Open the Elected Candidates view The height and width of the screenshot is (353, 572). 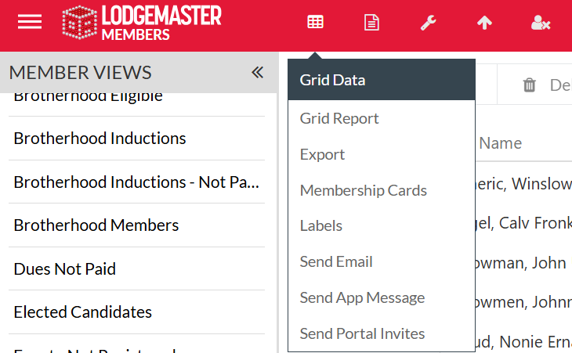(x=82, y=312)
